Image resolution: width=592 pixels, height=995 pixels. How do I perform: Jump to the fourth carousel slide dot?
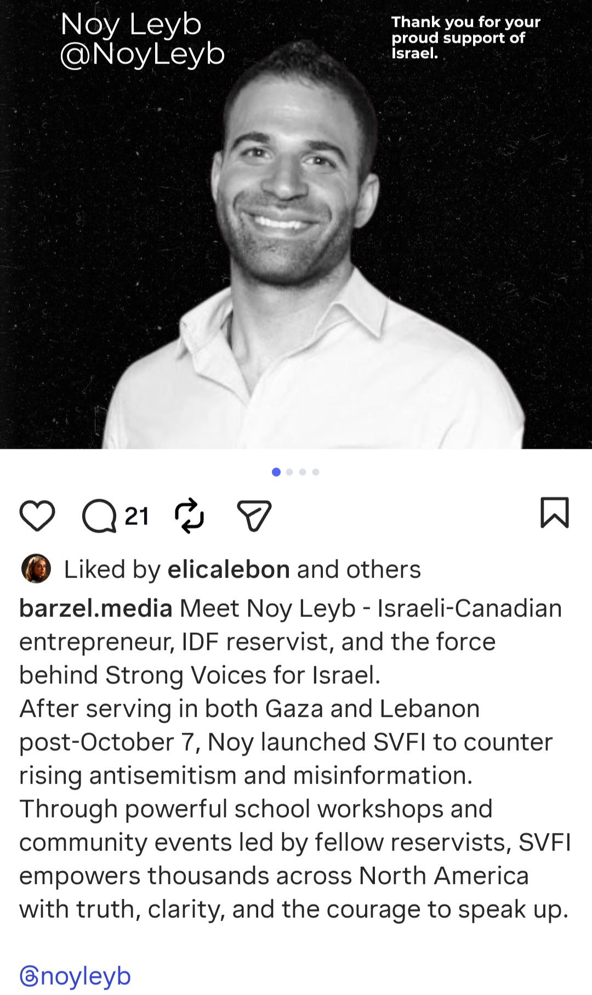316,472
